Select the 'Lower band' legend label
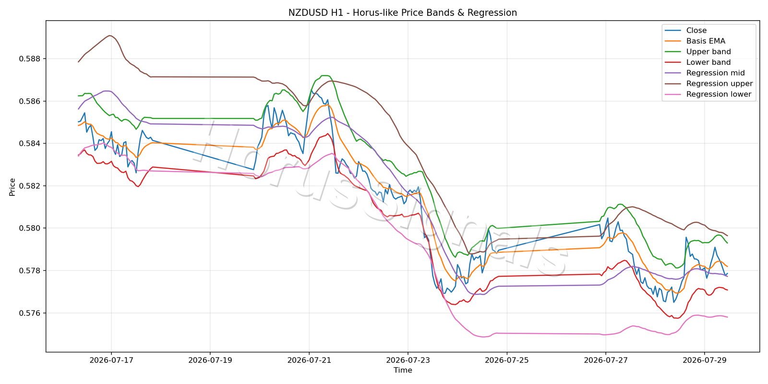 point(708,62)
